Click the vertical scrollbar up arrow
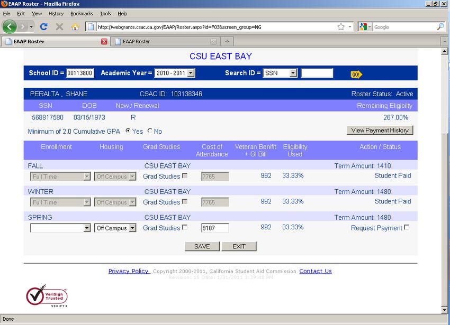 pyautogui.click(x=445, y=51)
